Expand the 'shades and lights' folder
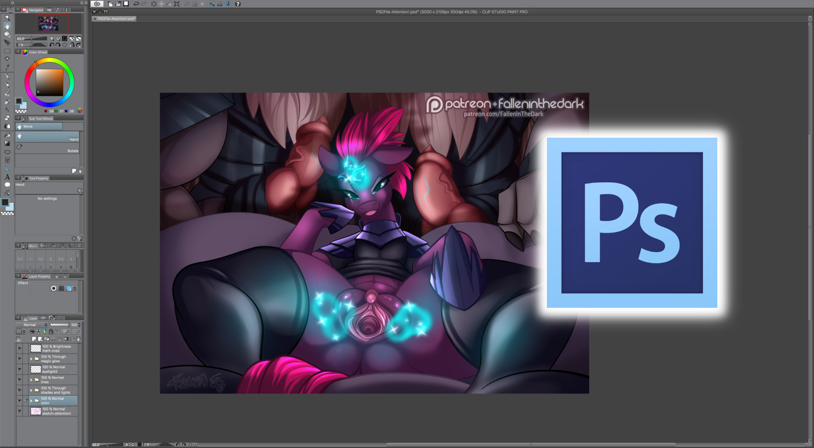This screenshot has width=814, height=448. point(31,390)
